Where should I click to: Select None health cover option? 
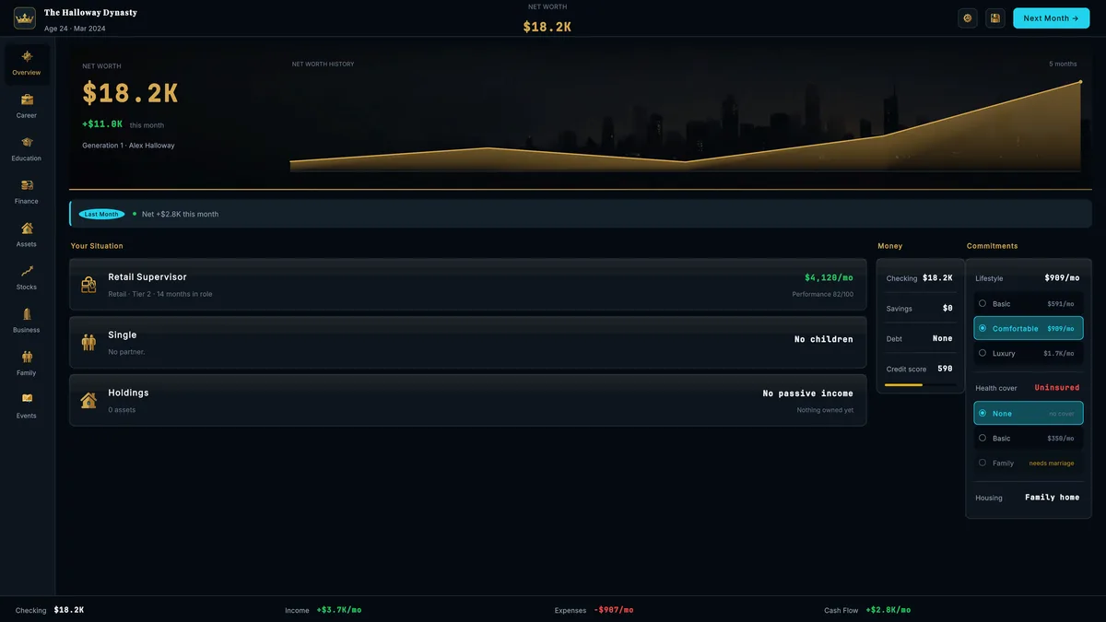tap(1028, 413)
